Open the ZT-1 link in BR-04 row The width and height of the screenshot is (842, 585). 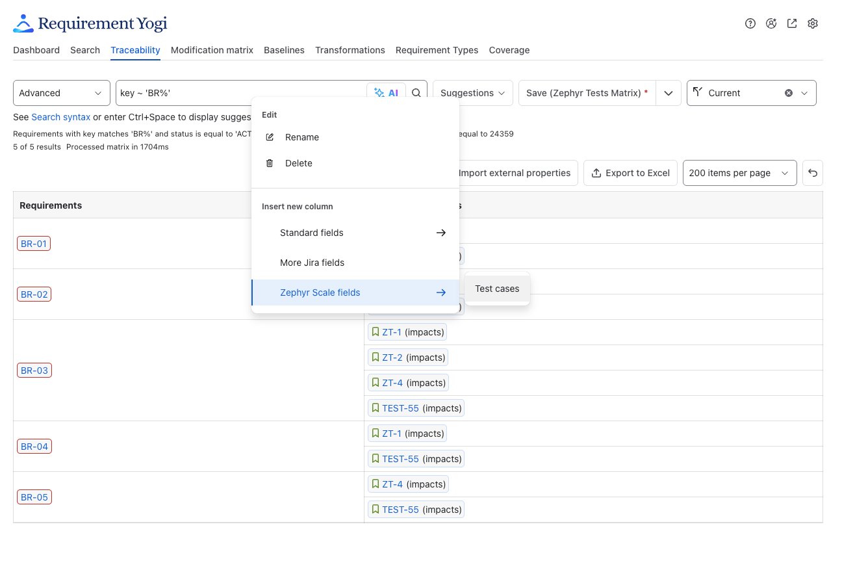(392, 434)
